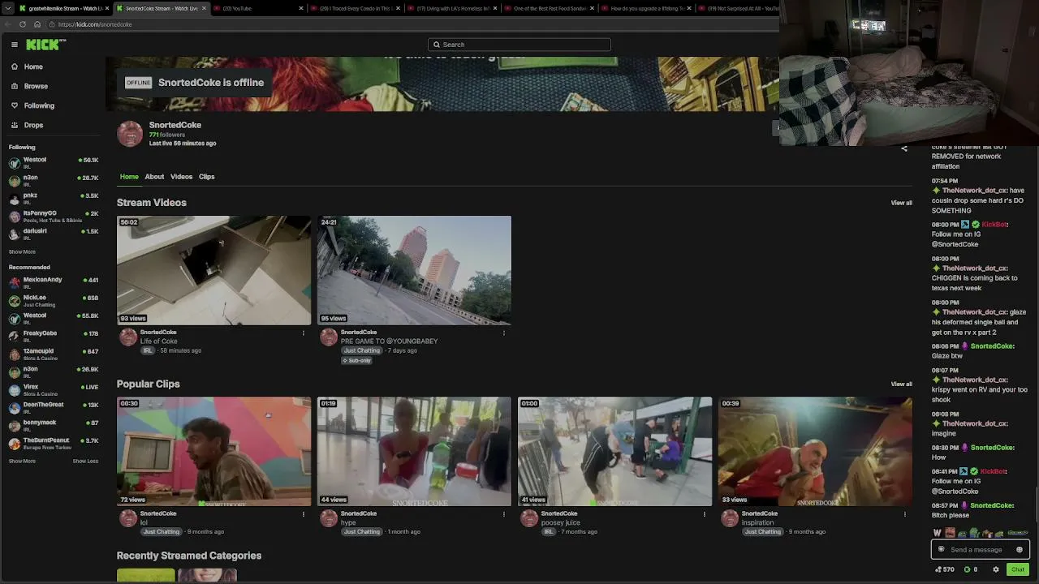Switch to the Videos tab
The width and height of the screenshot is (1039, 584).
point(181,177)
